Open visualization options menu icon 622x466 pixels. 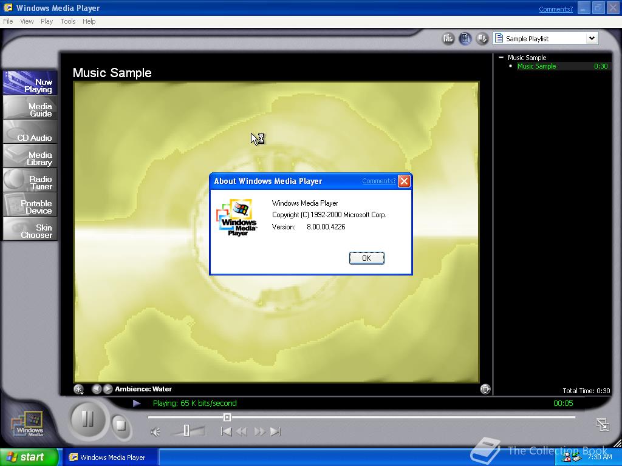[x=79, y=389]
